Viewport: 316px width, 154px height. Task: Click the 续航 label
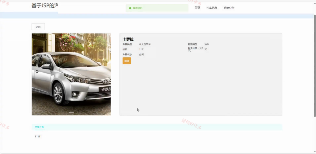pos(125,49)
